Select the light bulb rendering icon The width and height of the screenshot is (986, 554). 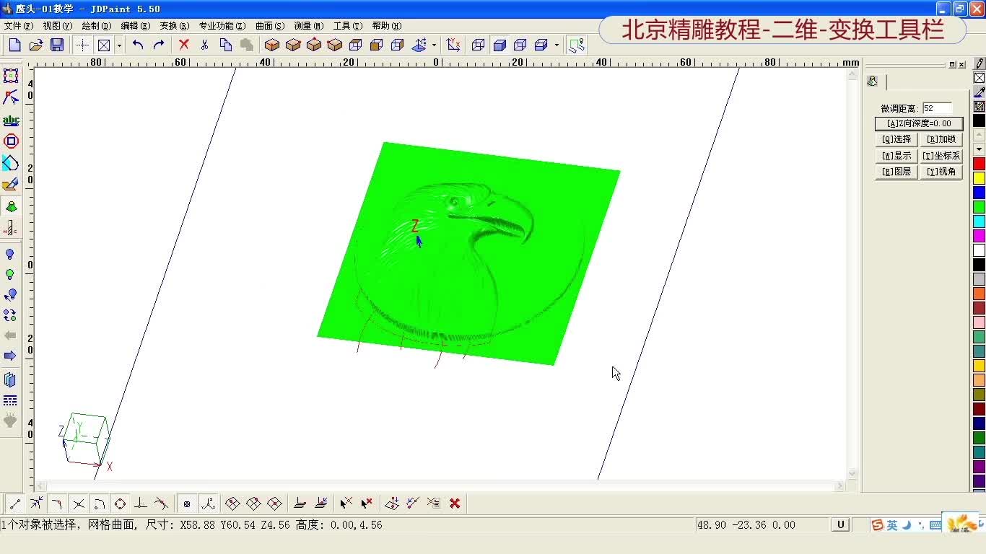[x=10, y=253]
